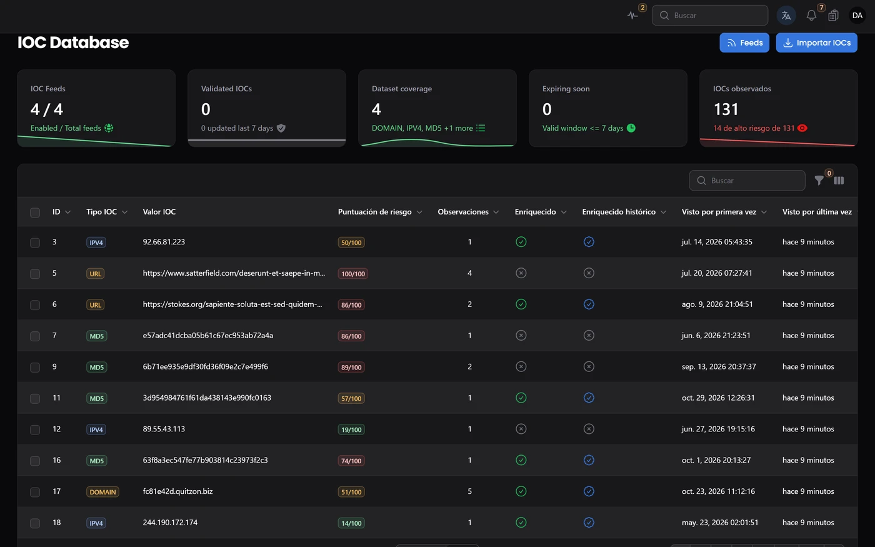Open the Enriquecido column dropdown
This screenshot has width=875, height=547.
tap(564, 213)
